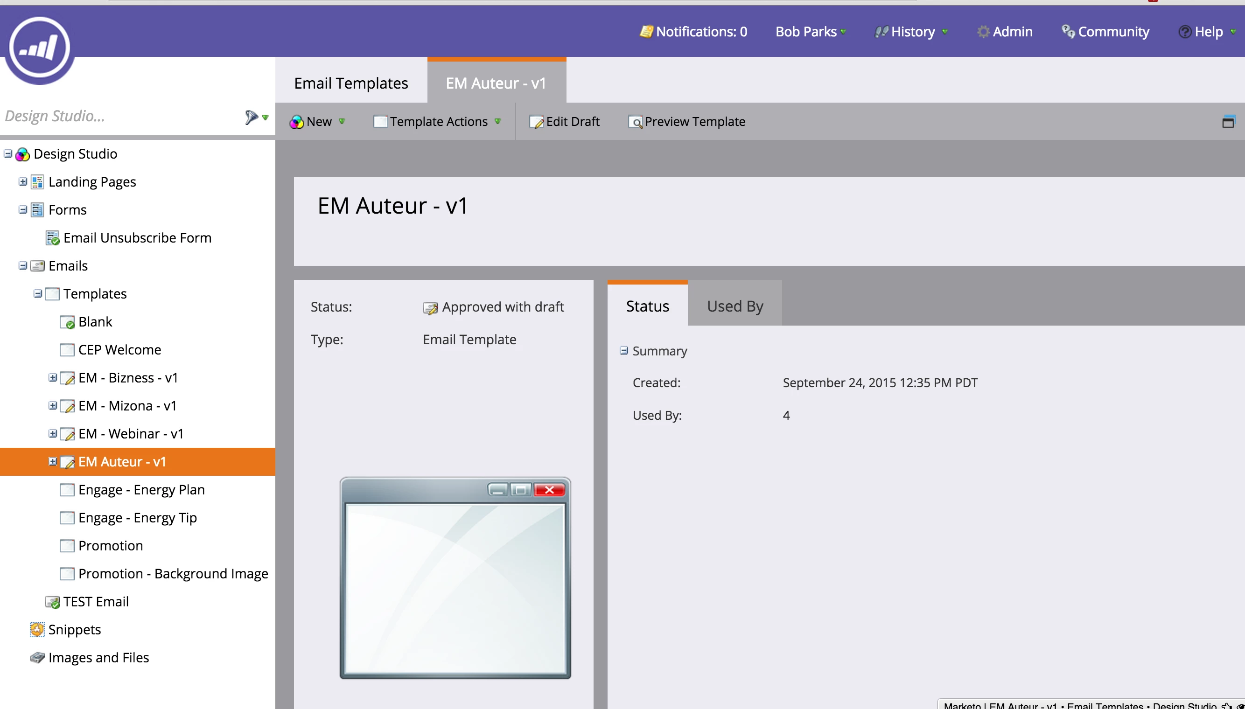The height and width of the screenshot is (709, 1245).
Task: Open the Template Actions dropdown
Action: (437, 122)
